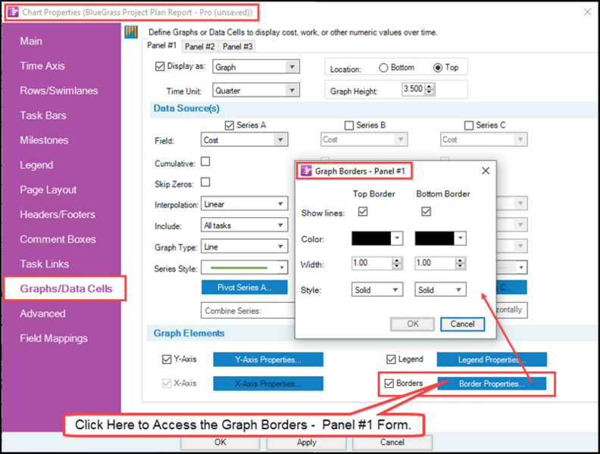Select the Graphs/Data Cells sidebar item
Screen dimensions: 600x454
[x=66, y=288]
